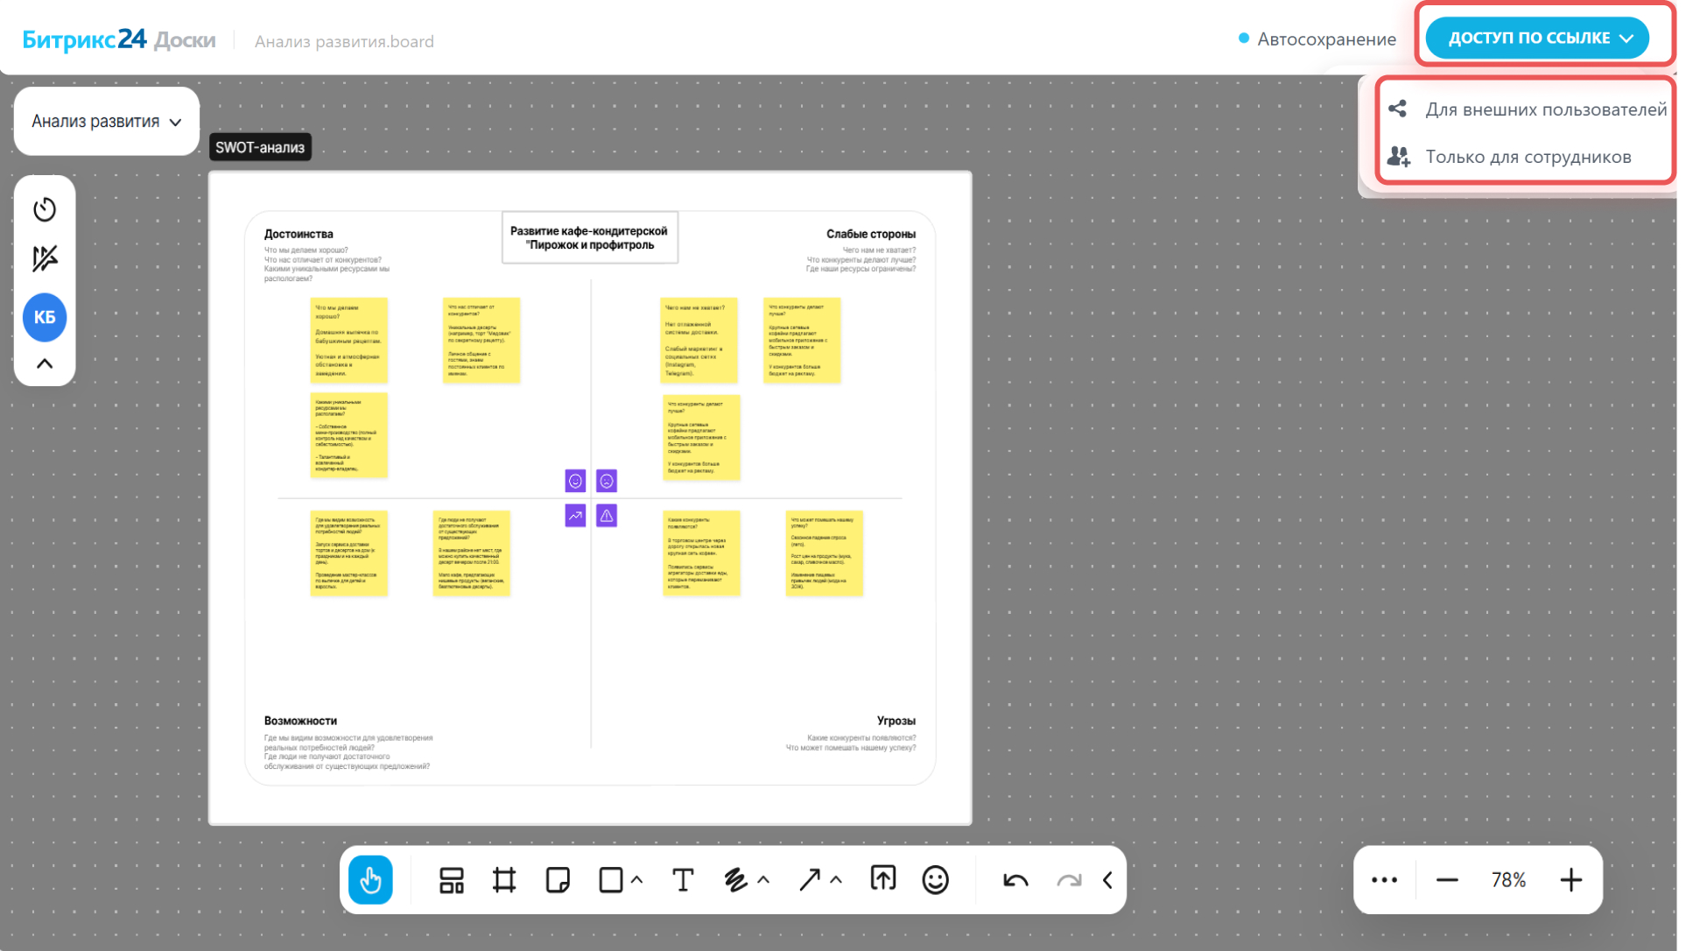Image resolution: width=1686 pixels, height=951 pixels.
Task: Select the arrow connector tool
Action: coord(810,880)
